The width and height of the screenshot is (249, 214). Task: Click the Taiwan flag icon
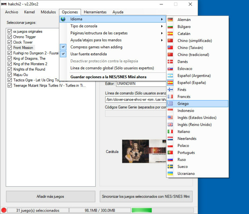pos(170,48)
